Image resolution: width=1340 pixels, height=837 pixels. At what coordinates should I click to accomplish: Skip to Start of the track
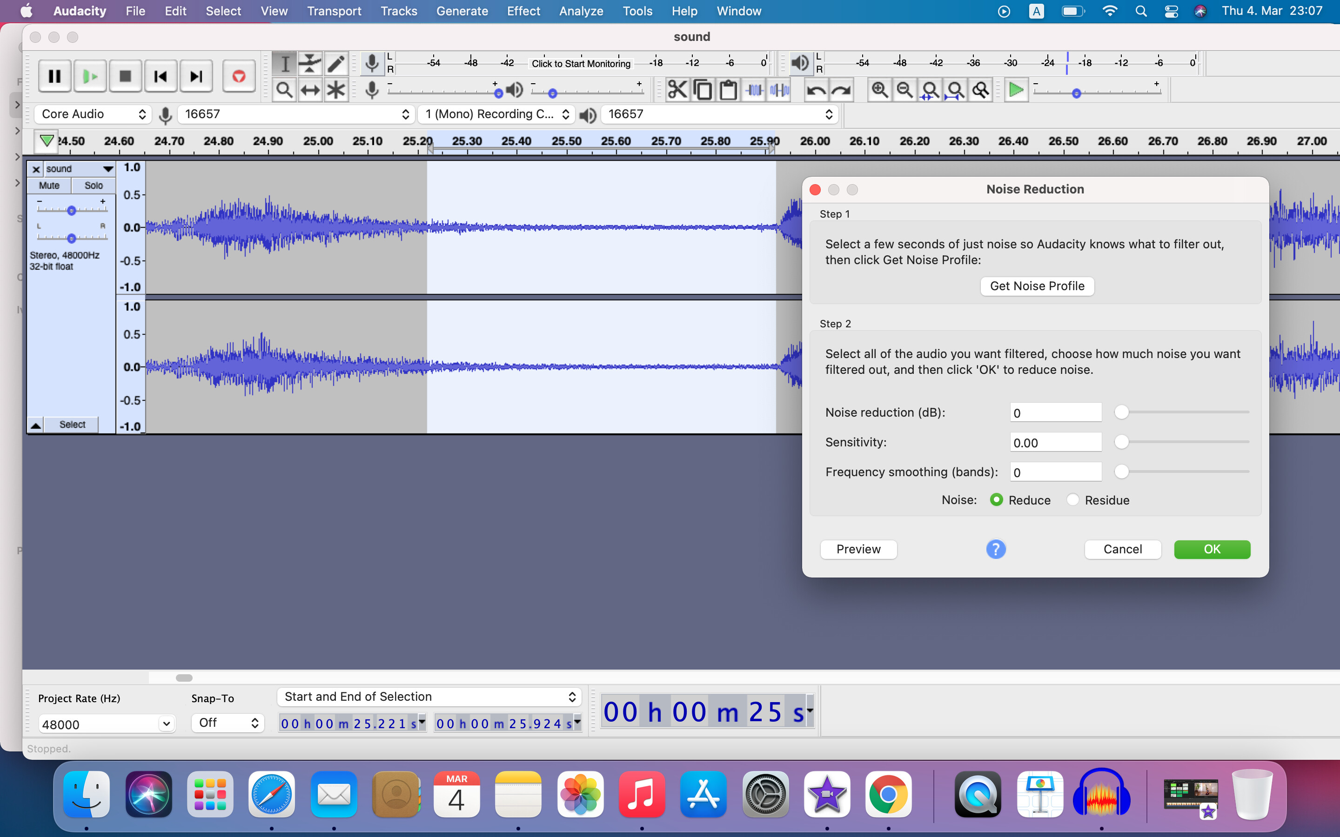[161, 76]
